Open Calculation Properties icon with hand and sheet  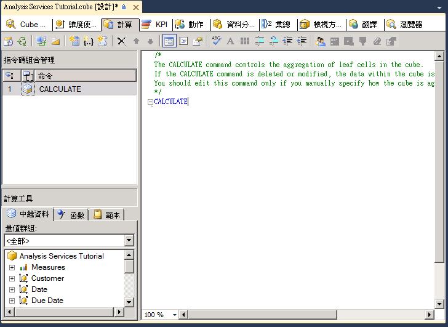[198, 41]
